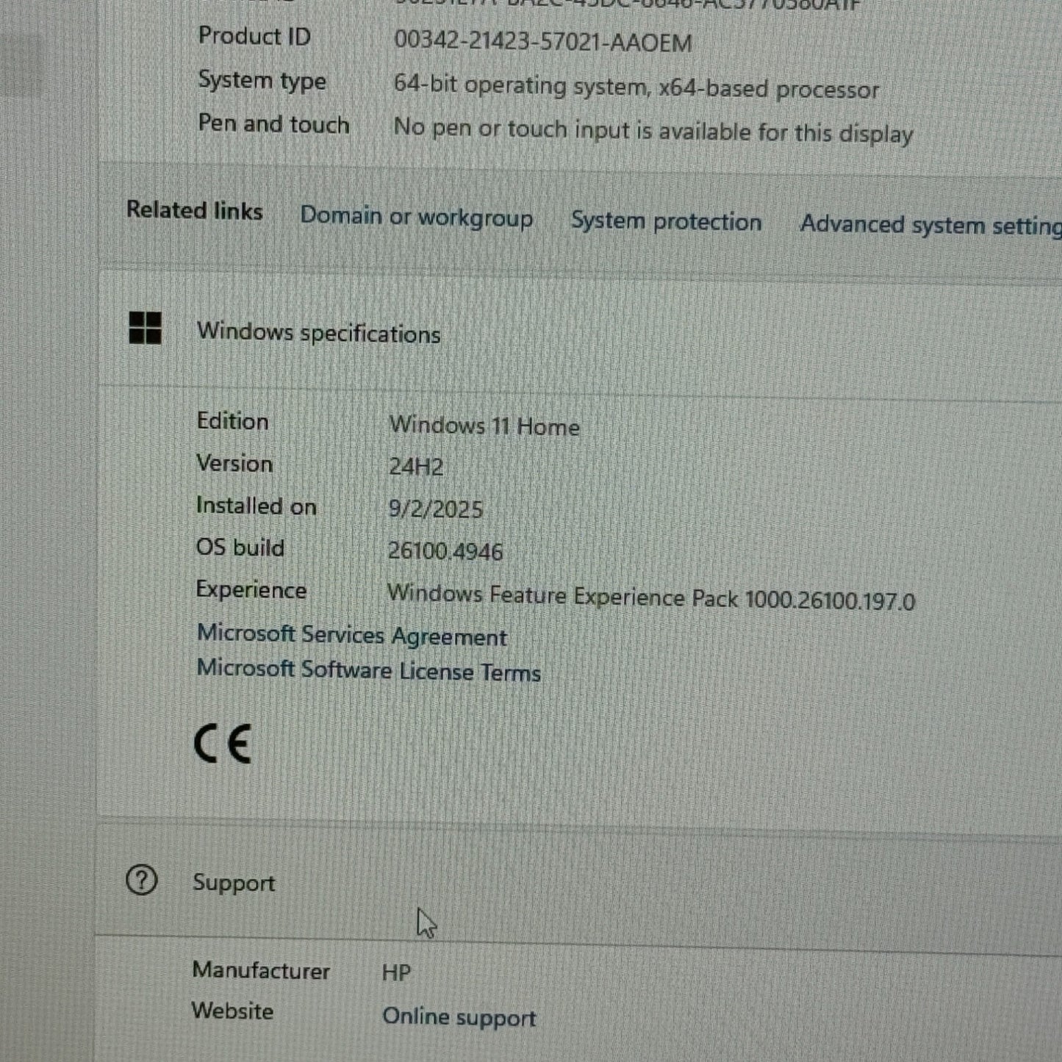Open Advanced system settings link
This screenshot has height=1062, width=1062.
[x=931, y=224]
